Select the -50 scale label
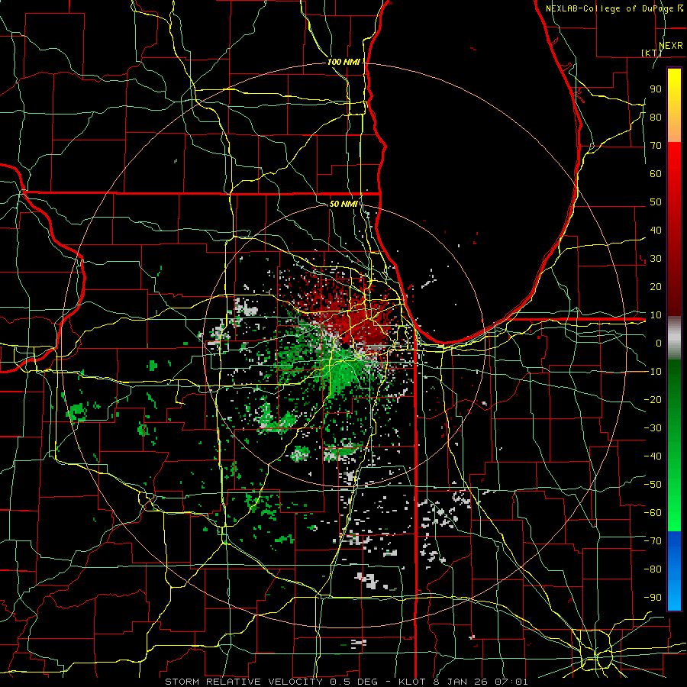This screenshot has height=687, width=687. click(653, 485)
